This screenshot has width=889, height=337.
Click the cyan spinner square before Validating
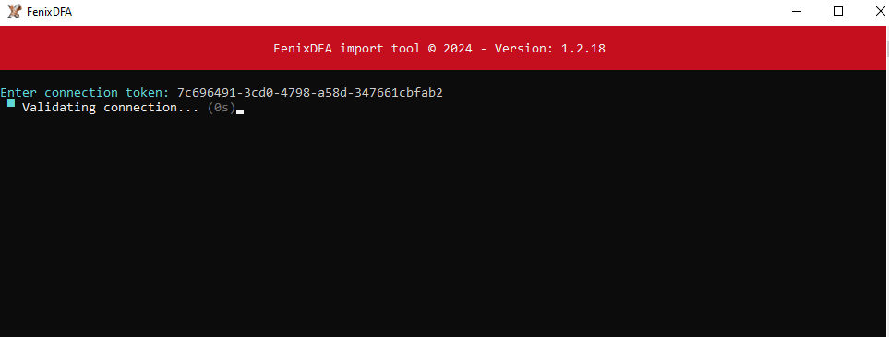pos(11,103)
